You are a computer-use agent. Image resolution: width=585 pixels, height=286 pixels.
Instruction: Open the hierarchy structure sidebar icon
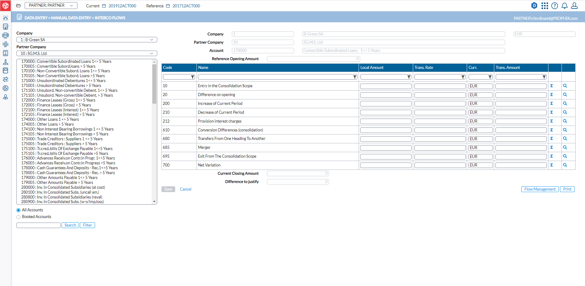(5, 62)
